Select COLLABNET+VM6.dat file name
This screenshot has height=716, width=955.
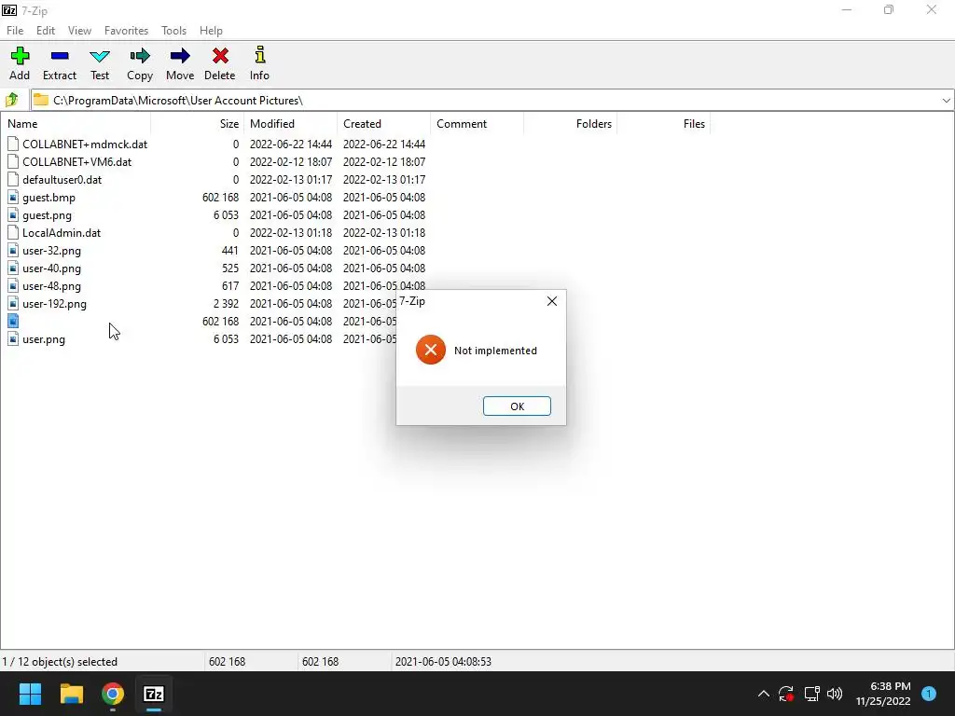tap(76, 162)
